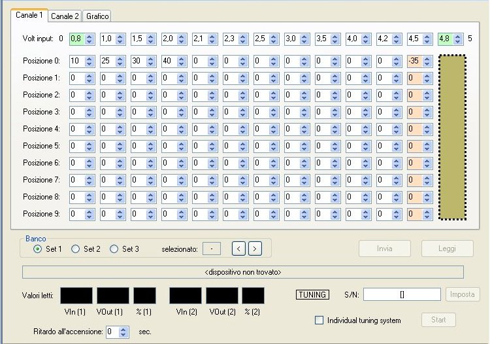Click the 'dispositivo non trovato' status bar
The image size is (490, 344).
[x=243, y=272]
